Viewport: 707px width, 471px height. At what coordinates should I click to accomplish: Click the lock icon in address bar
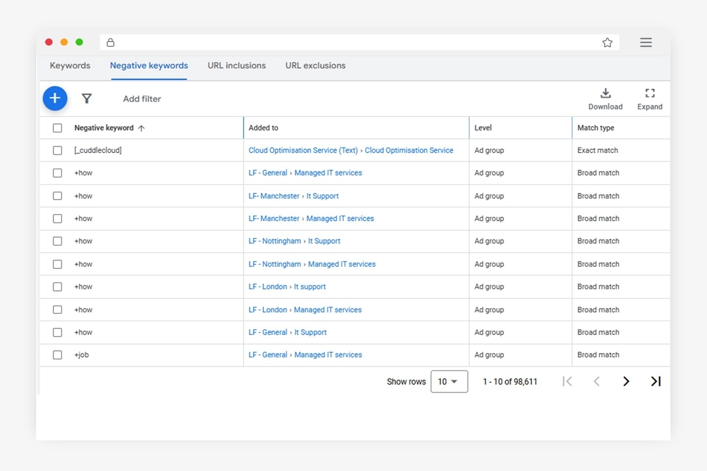click(110, 42)
